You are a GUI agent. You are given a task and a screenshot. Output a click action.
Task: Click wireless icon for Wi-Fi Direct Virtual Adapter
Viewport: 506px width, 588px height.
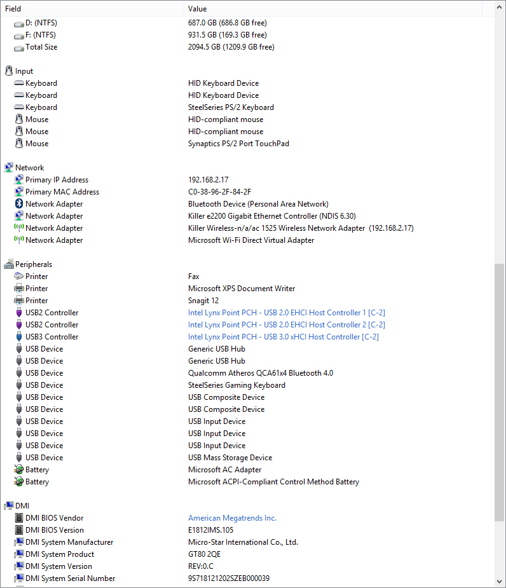[19, 240]
